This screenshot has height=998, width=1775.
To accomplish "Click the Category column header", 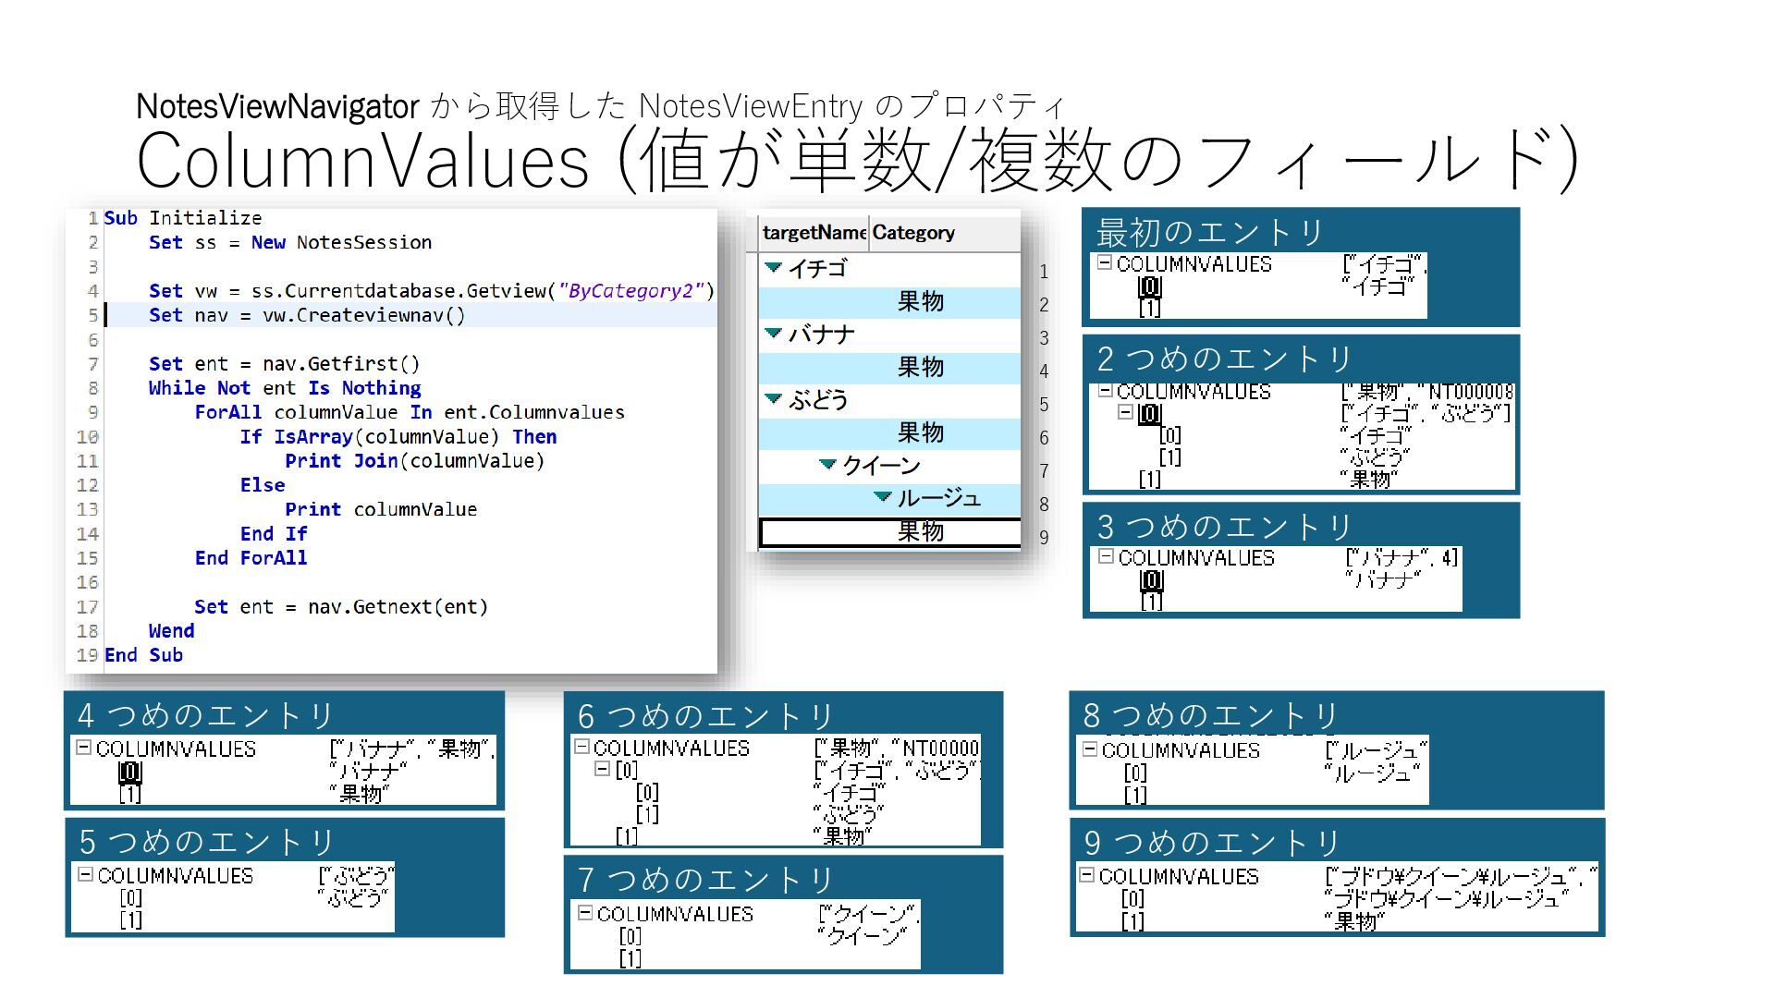I will (x=913, y=233).
